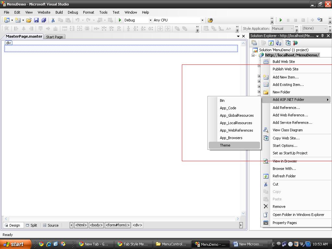Viewport: 332px width, 249px height.
Task: Click the Solution Explorer Properties icon
Action: [x=254, y=43]
